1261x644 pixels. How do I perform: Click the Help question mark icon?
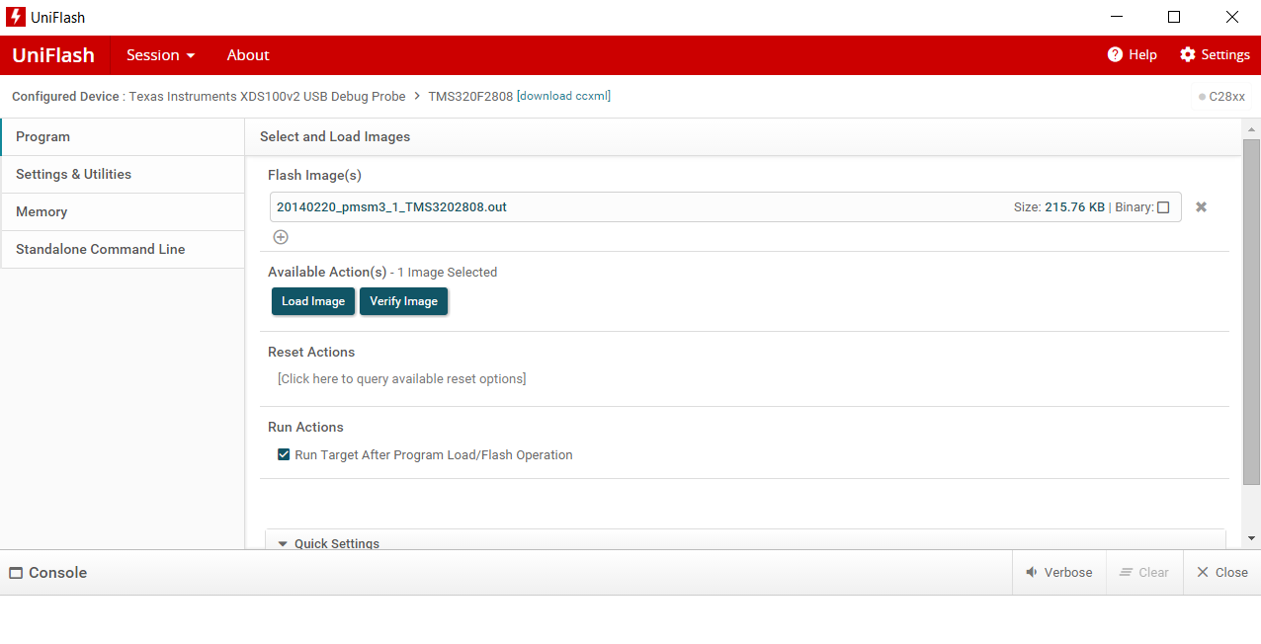(x=1115, y=54)
